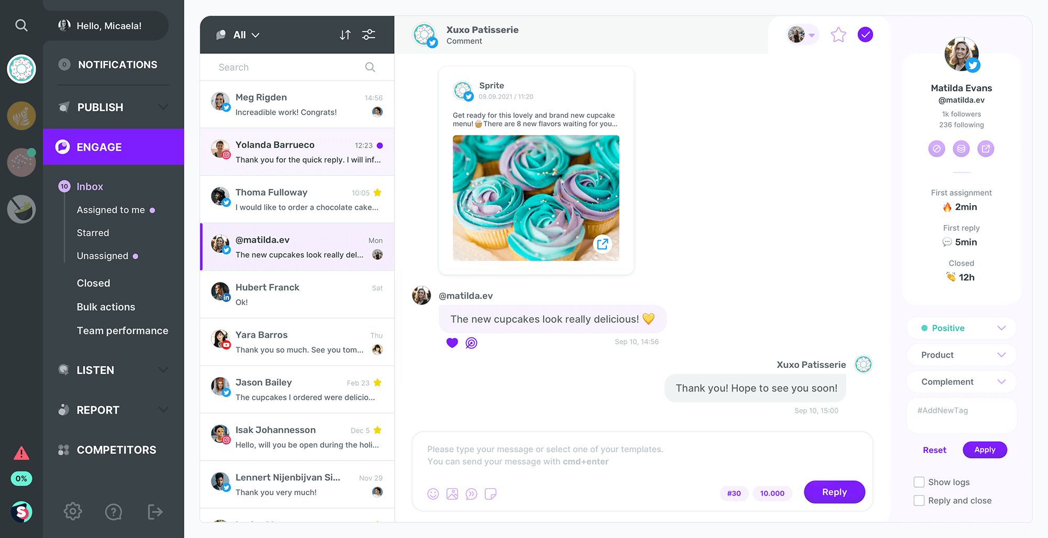Click the reply bubble icon under the comment
1048x538 pixels.
click(472, 343)
